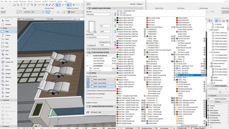Open the File menu
229x129 pixels.
[2, 1]
